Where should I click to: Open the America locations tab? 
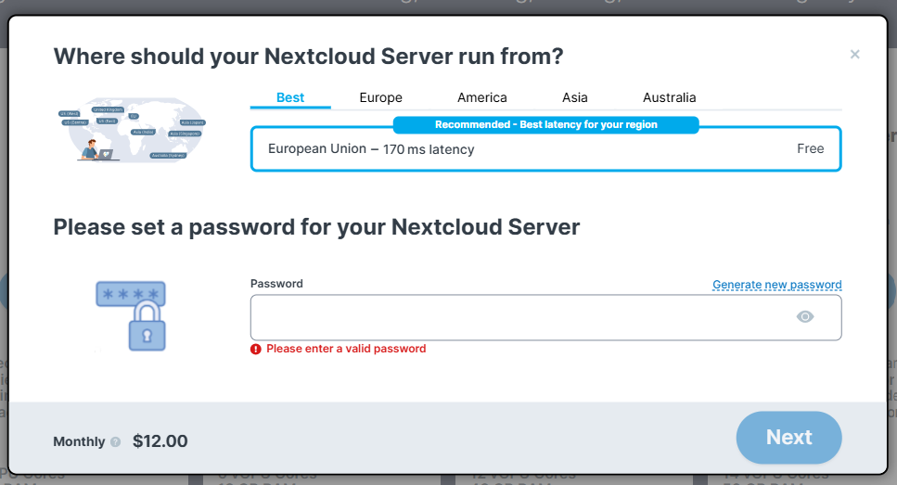(481, 97)
